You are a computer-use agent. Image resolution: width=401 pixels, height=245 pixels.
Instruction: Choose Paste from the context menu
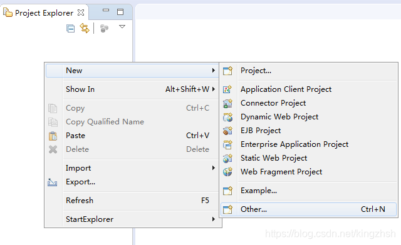pyautogui.click(x=132, y=136)
